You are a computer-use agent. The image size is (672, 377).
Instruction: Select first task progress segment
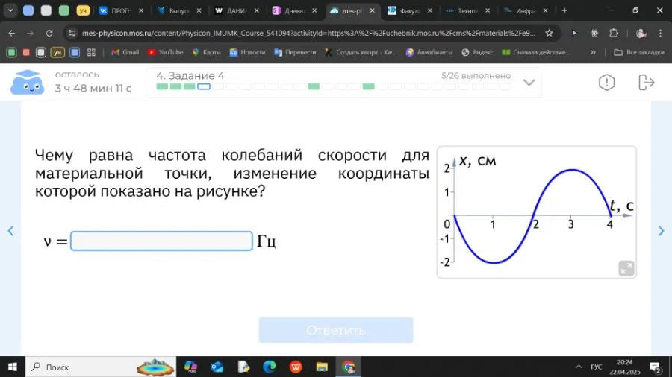162,86
